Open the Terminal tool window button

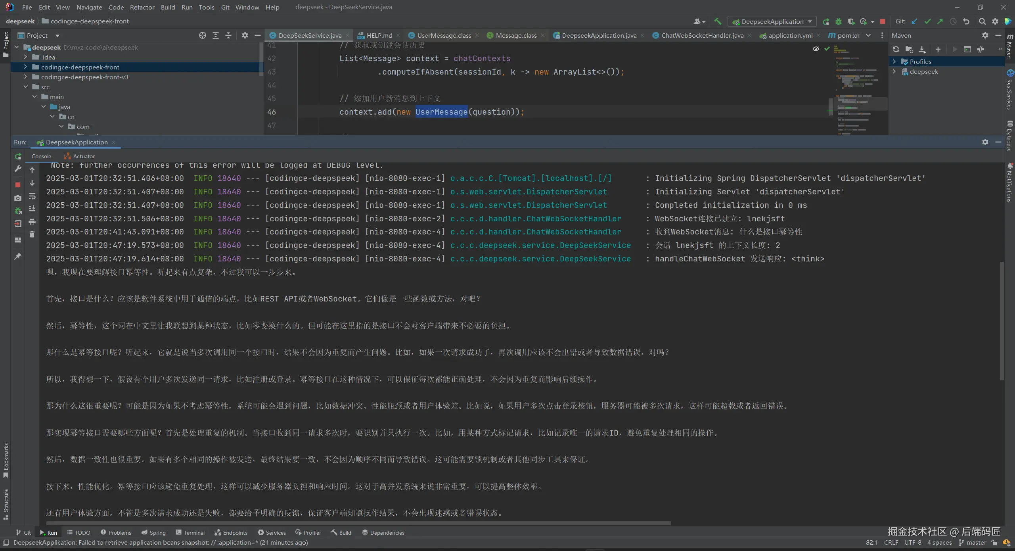[190, 533]
